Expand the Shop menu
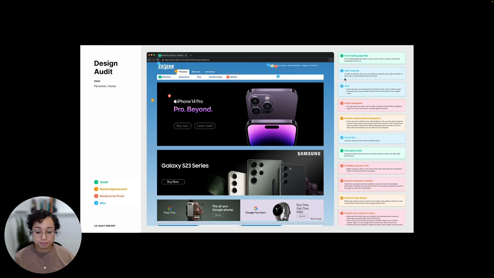 (200, 77)
